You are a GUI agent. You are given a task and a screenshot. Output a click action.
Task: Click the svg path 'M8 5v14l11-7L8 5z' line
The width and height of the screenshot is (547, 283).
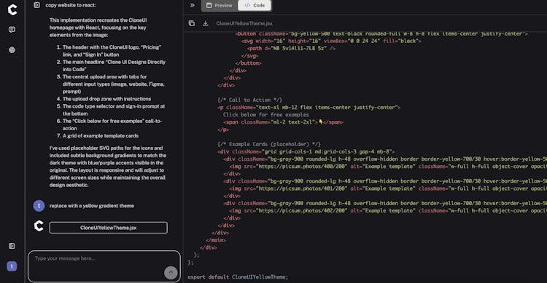coord(291,49)
